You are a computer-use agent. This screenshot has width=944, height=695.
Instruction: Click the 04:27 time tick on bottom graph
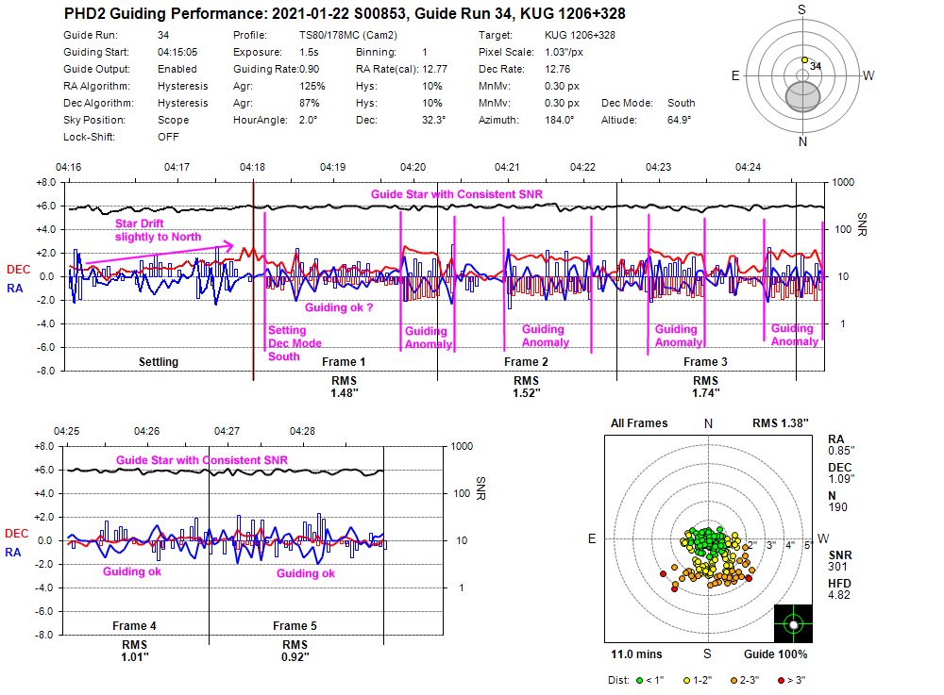pos(227,431)
